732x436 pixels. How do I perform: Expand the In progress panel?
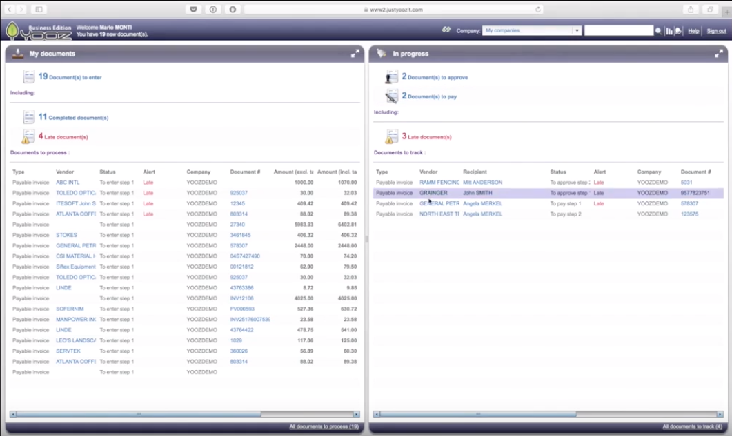point(718,54)
